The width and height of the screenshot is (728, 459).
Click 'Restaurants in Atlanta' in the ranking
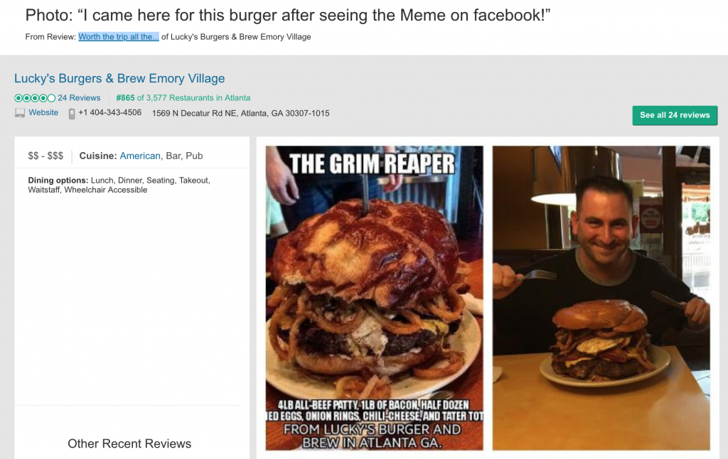pos(210,98)
